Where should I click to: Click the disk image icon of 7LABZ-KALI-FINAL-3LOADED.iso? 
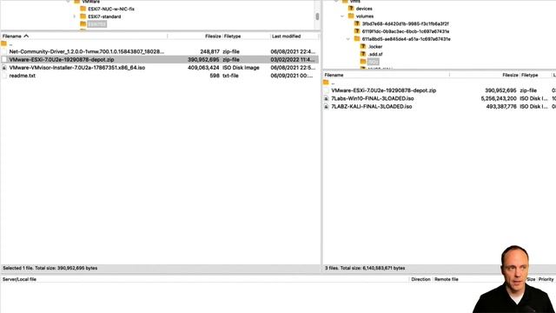coord(327,106)
